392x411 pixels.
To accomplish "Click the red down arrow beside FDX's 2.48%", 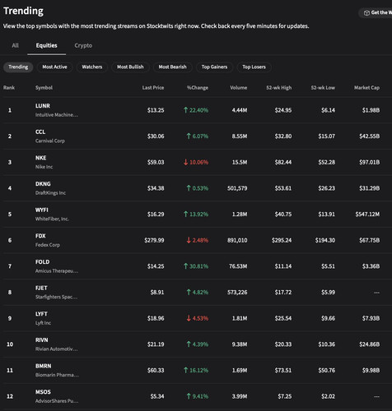I will [x=189, y=240].
